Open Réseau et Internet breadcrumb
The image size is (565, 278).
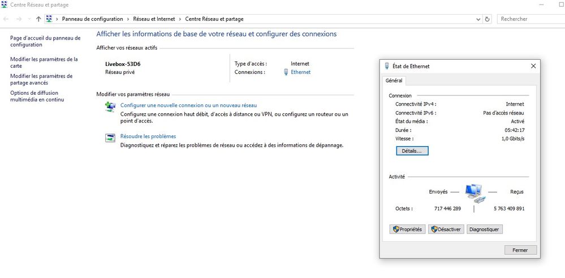tap(154, 19)
